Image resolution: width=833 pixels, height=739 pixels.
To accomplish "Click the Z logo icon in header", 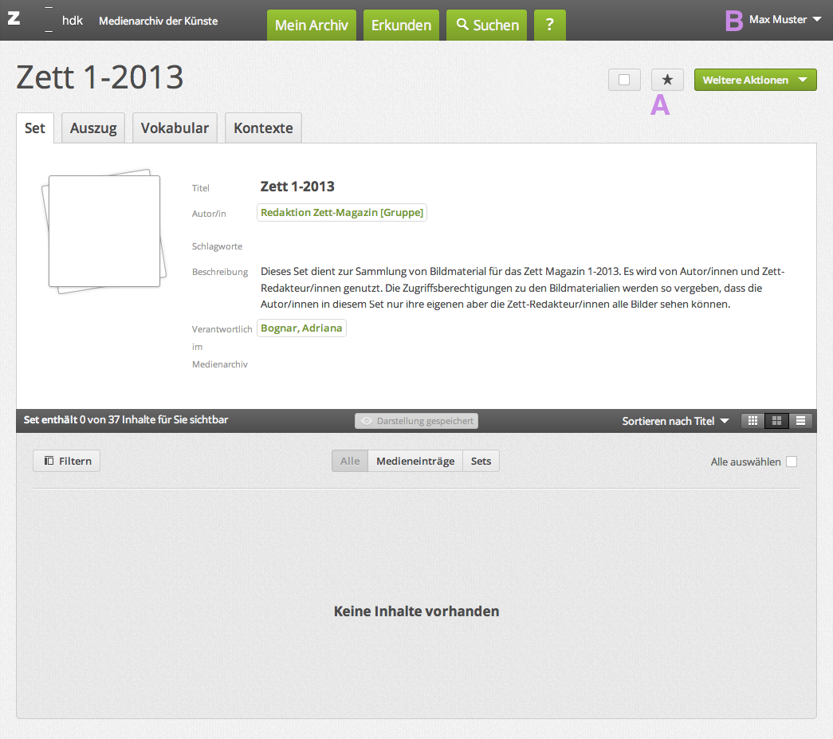I will coord(14,18).
